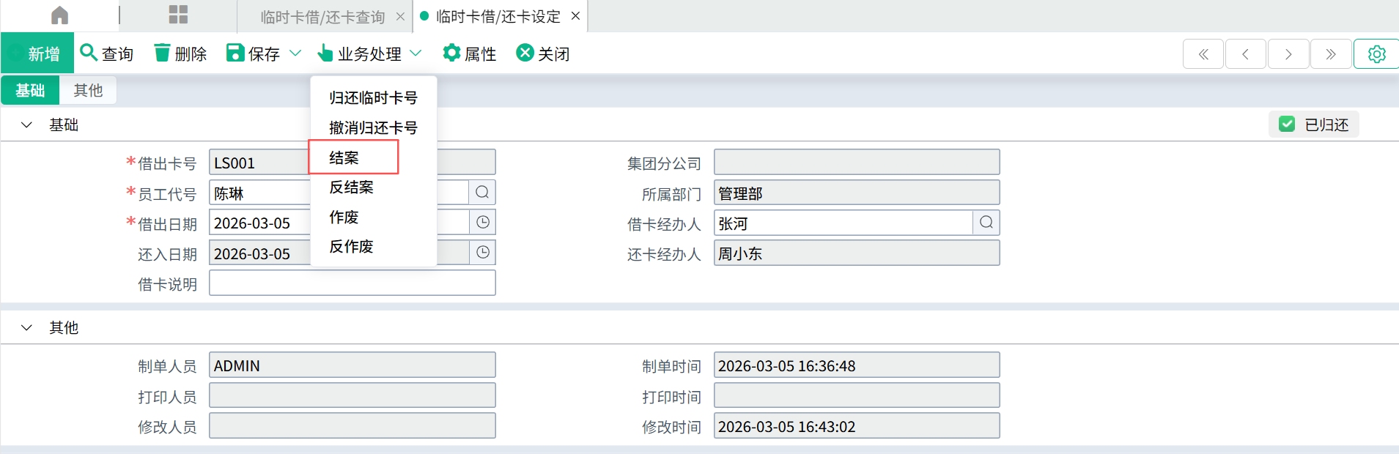
Task: Open the settings gear at top right
Action: (1376, 54)
